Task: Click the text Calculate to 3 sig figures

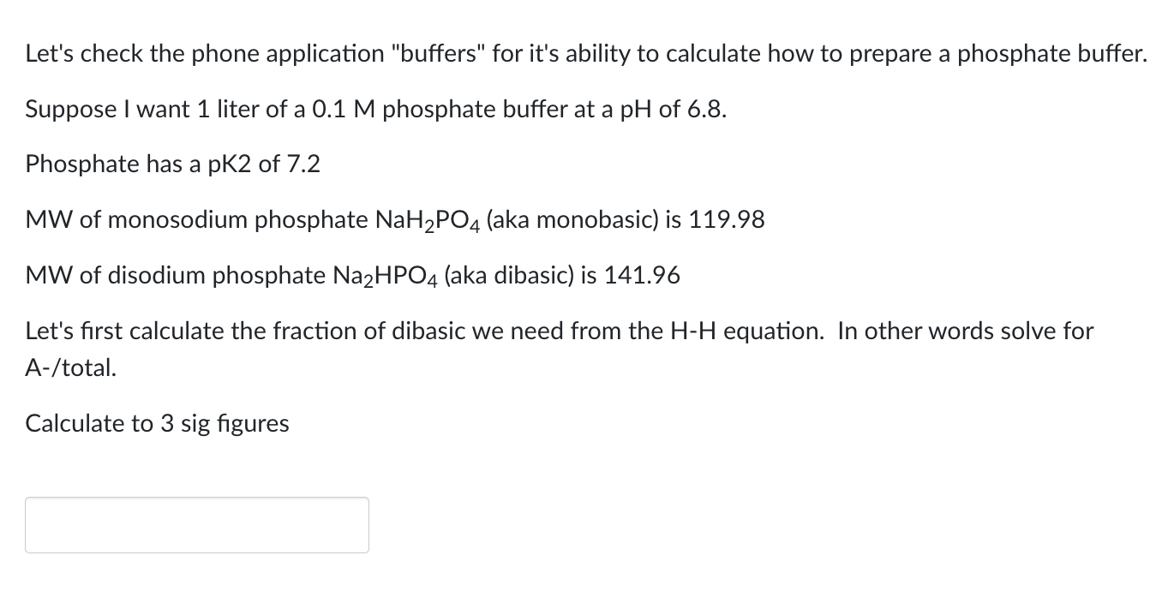Action: (157, 423)
